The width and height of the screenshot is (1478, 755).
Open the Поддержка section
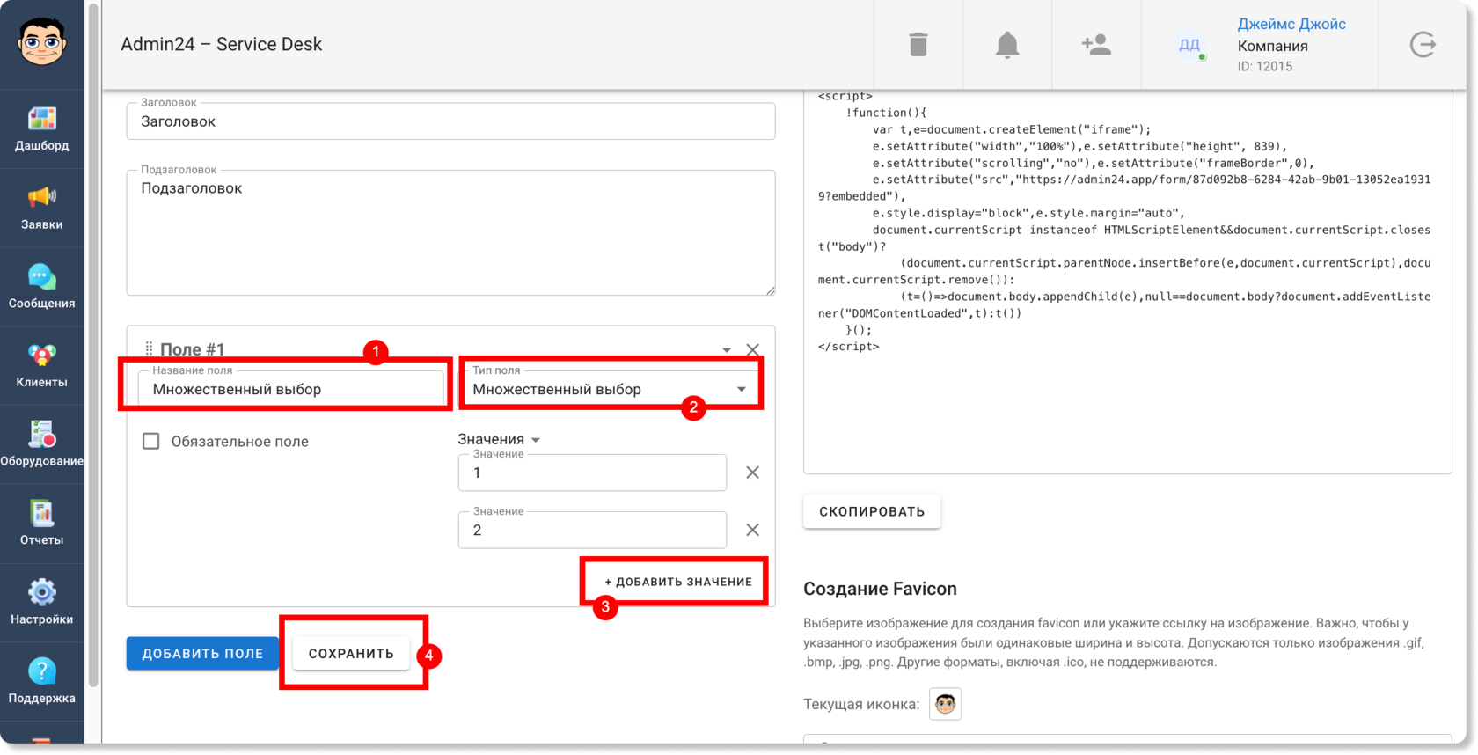[41, 682]
